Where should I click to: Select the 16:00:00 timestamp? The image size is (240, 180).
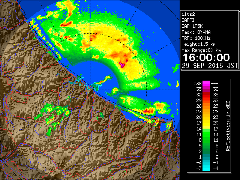(x=206, y=57)
